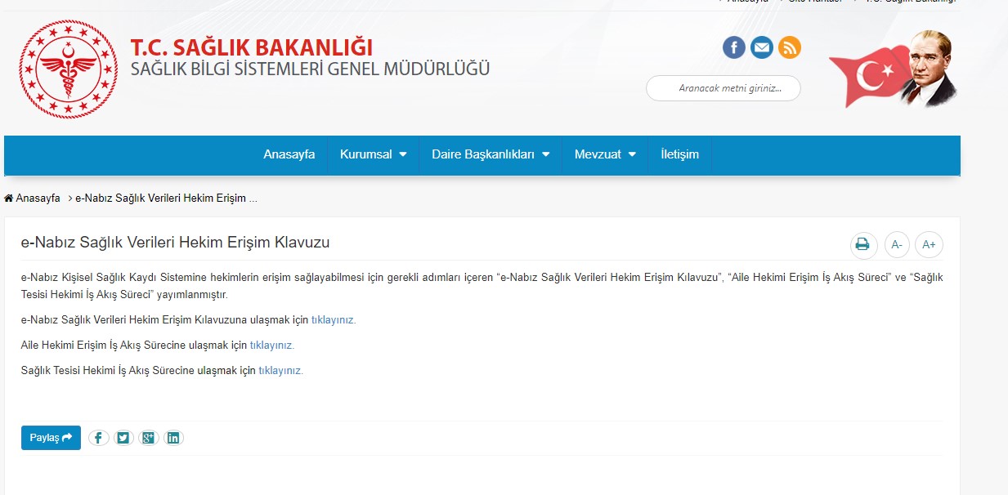The height and width of the screenshot is (495, 1008).
Task: Open İletişim in the navigation bar
Action: click(680, 154)
